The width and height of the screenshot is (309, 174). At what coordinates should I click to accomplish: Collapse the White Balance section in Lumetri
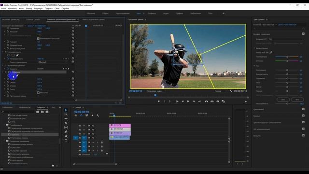(254, 48)
